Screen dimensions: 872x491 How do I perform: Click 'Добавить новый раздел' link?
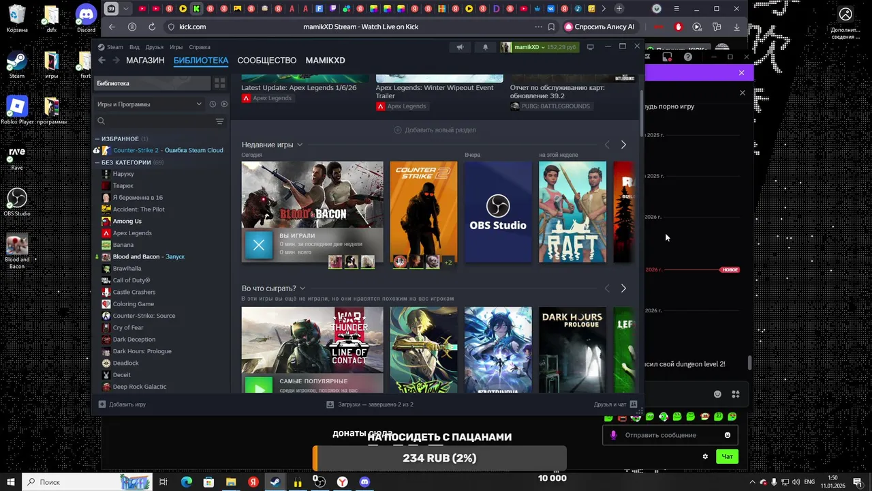435,130
